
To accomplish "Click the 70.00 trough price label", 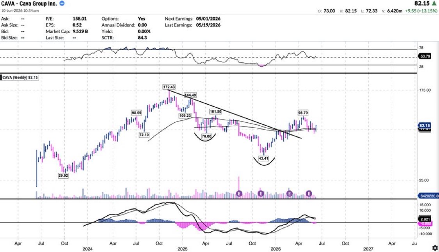I will 206,136.
